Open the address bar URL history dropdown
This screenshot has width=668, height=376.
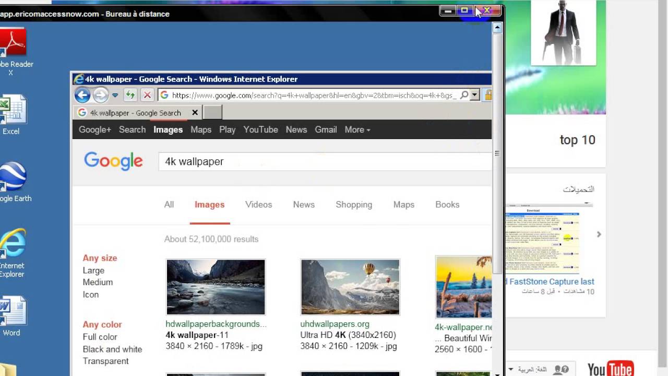pos(474,95)
